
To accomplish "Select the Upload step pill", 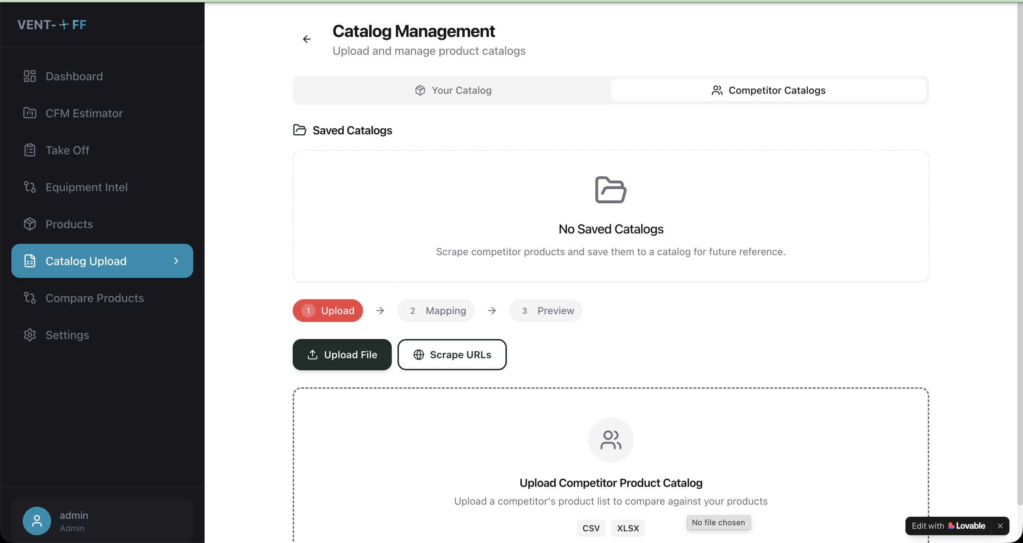I will [328, 311].
